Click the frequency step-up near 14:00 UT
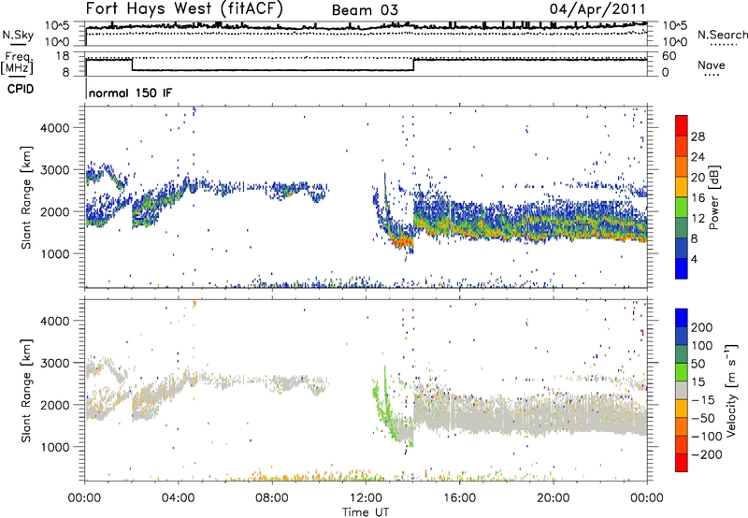The image size is (748, 518). (x=413, y=65)
